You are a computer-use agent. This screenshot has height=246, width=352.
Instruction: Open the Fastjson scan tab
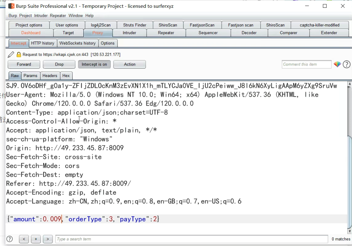tap(241, 25)
